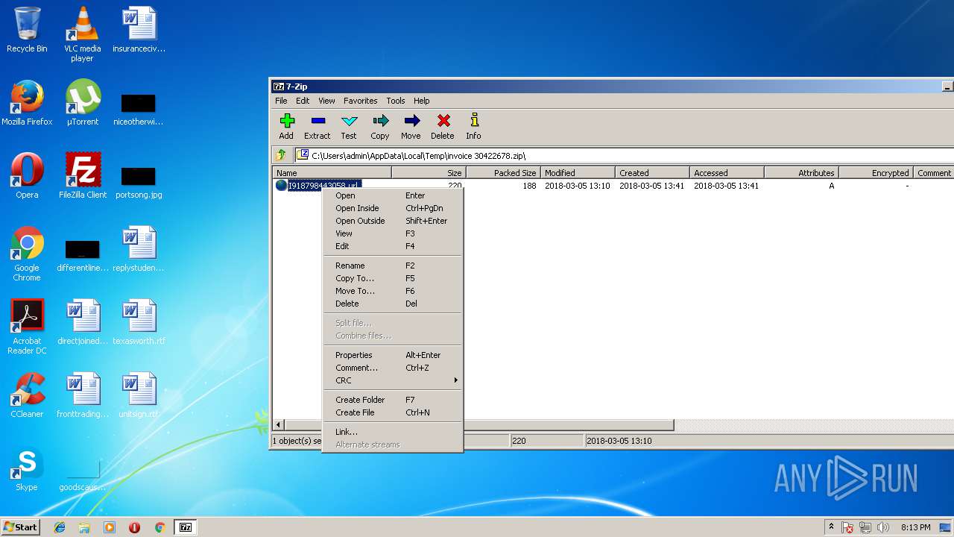The image size is (954, 537).
Task: Select the Mozilla Firefox desktop shortcut
Action: point(27,103)
